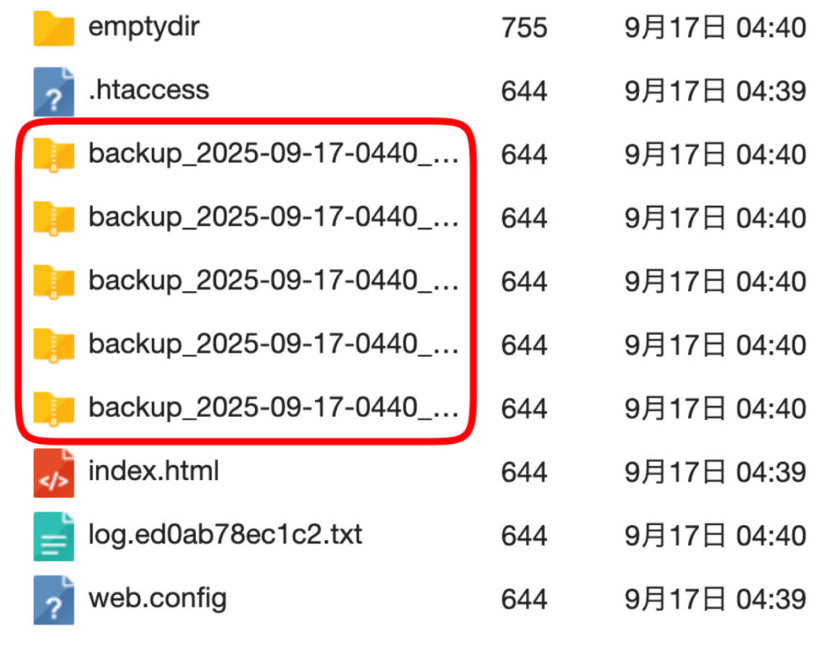The image size is (840, 654).
Task: Select the web.config file name
Action: tap(157, 599)
